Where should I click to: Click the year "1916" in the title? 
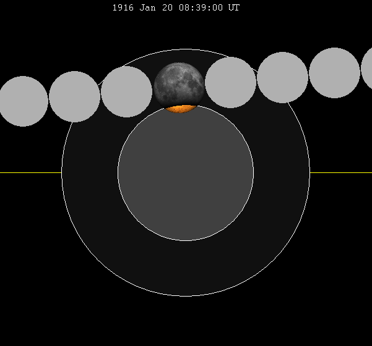tap(123, 8)
